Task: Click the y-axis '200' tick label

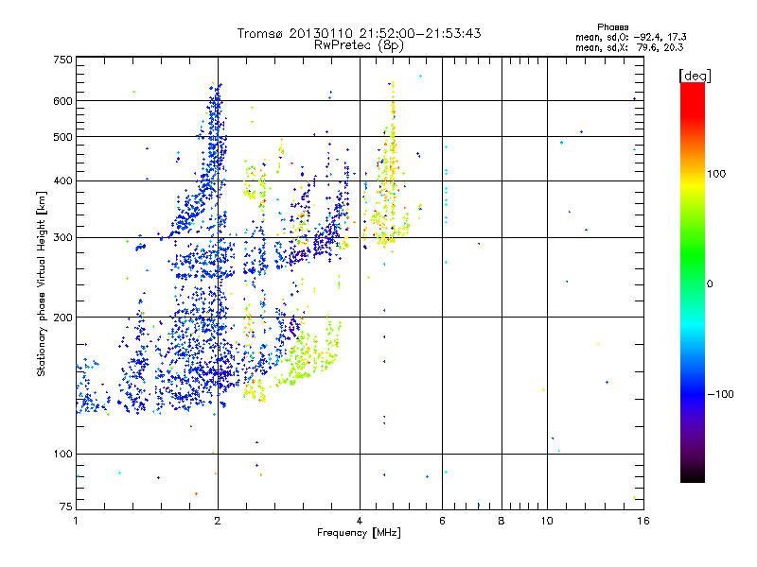Action: pos(62,318)
